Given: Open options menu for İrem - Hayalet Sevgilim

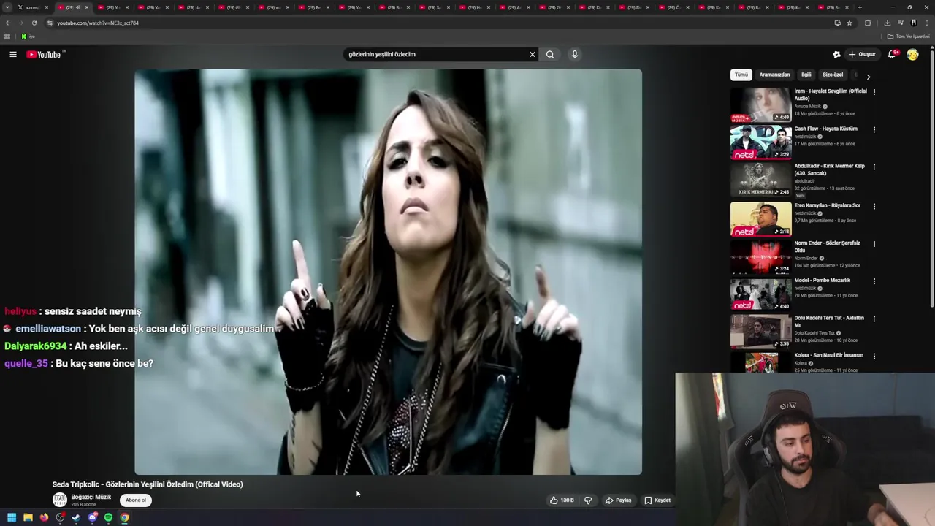Looking at the screenshot, I should point(874,92).
